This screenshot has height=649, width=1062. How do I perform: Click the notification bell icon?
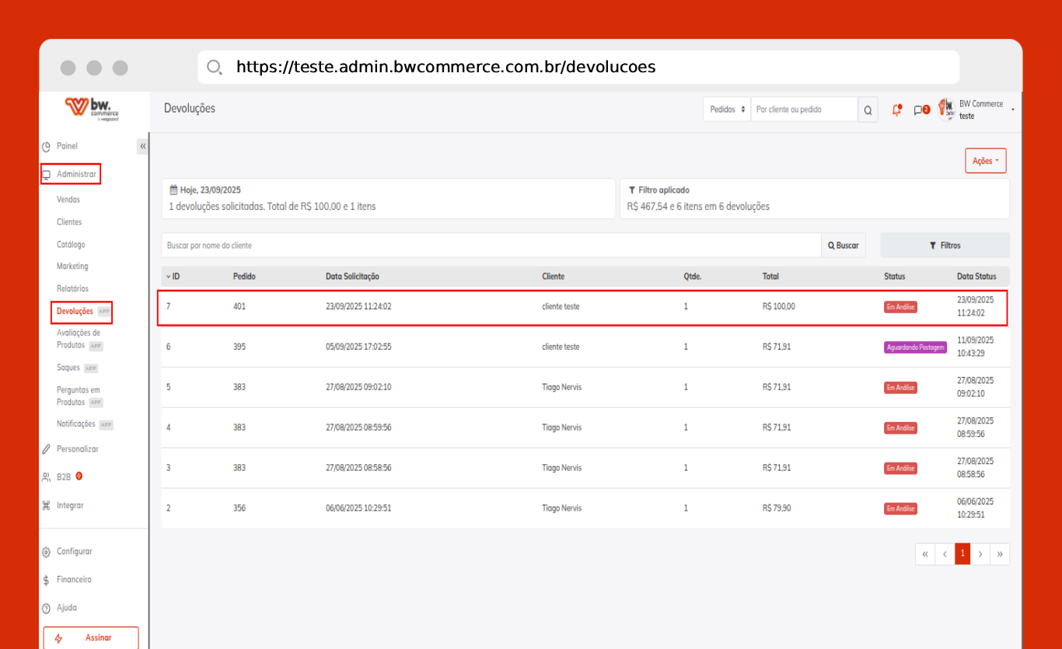tap(896, 110)
